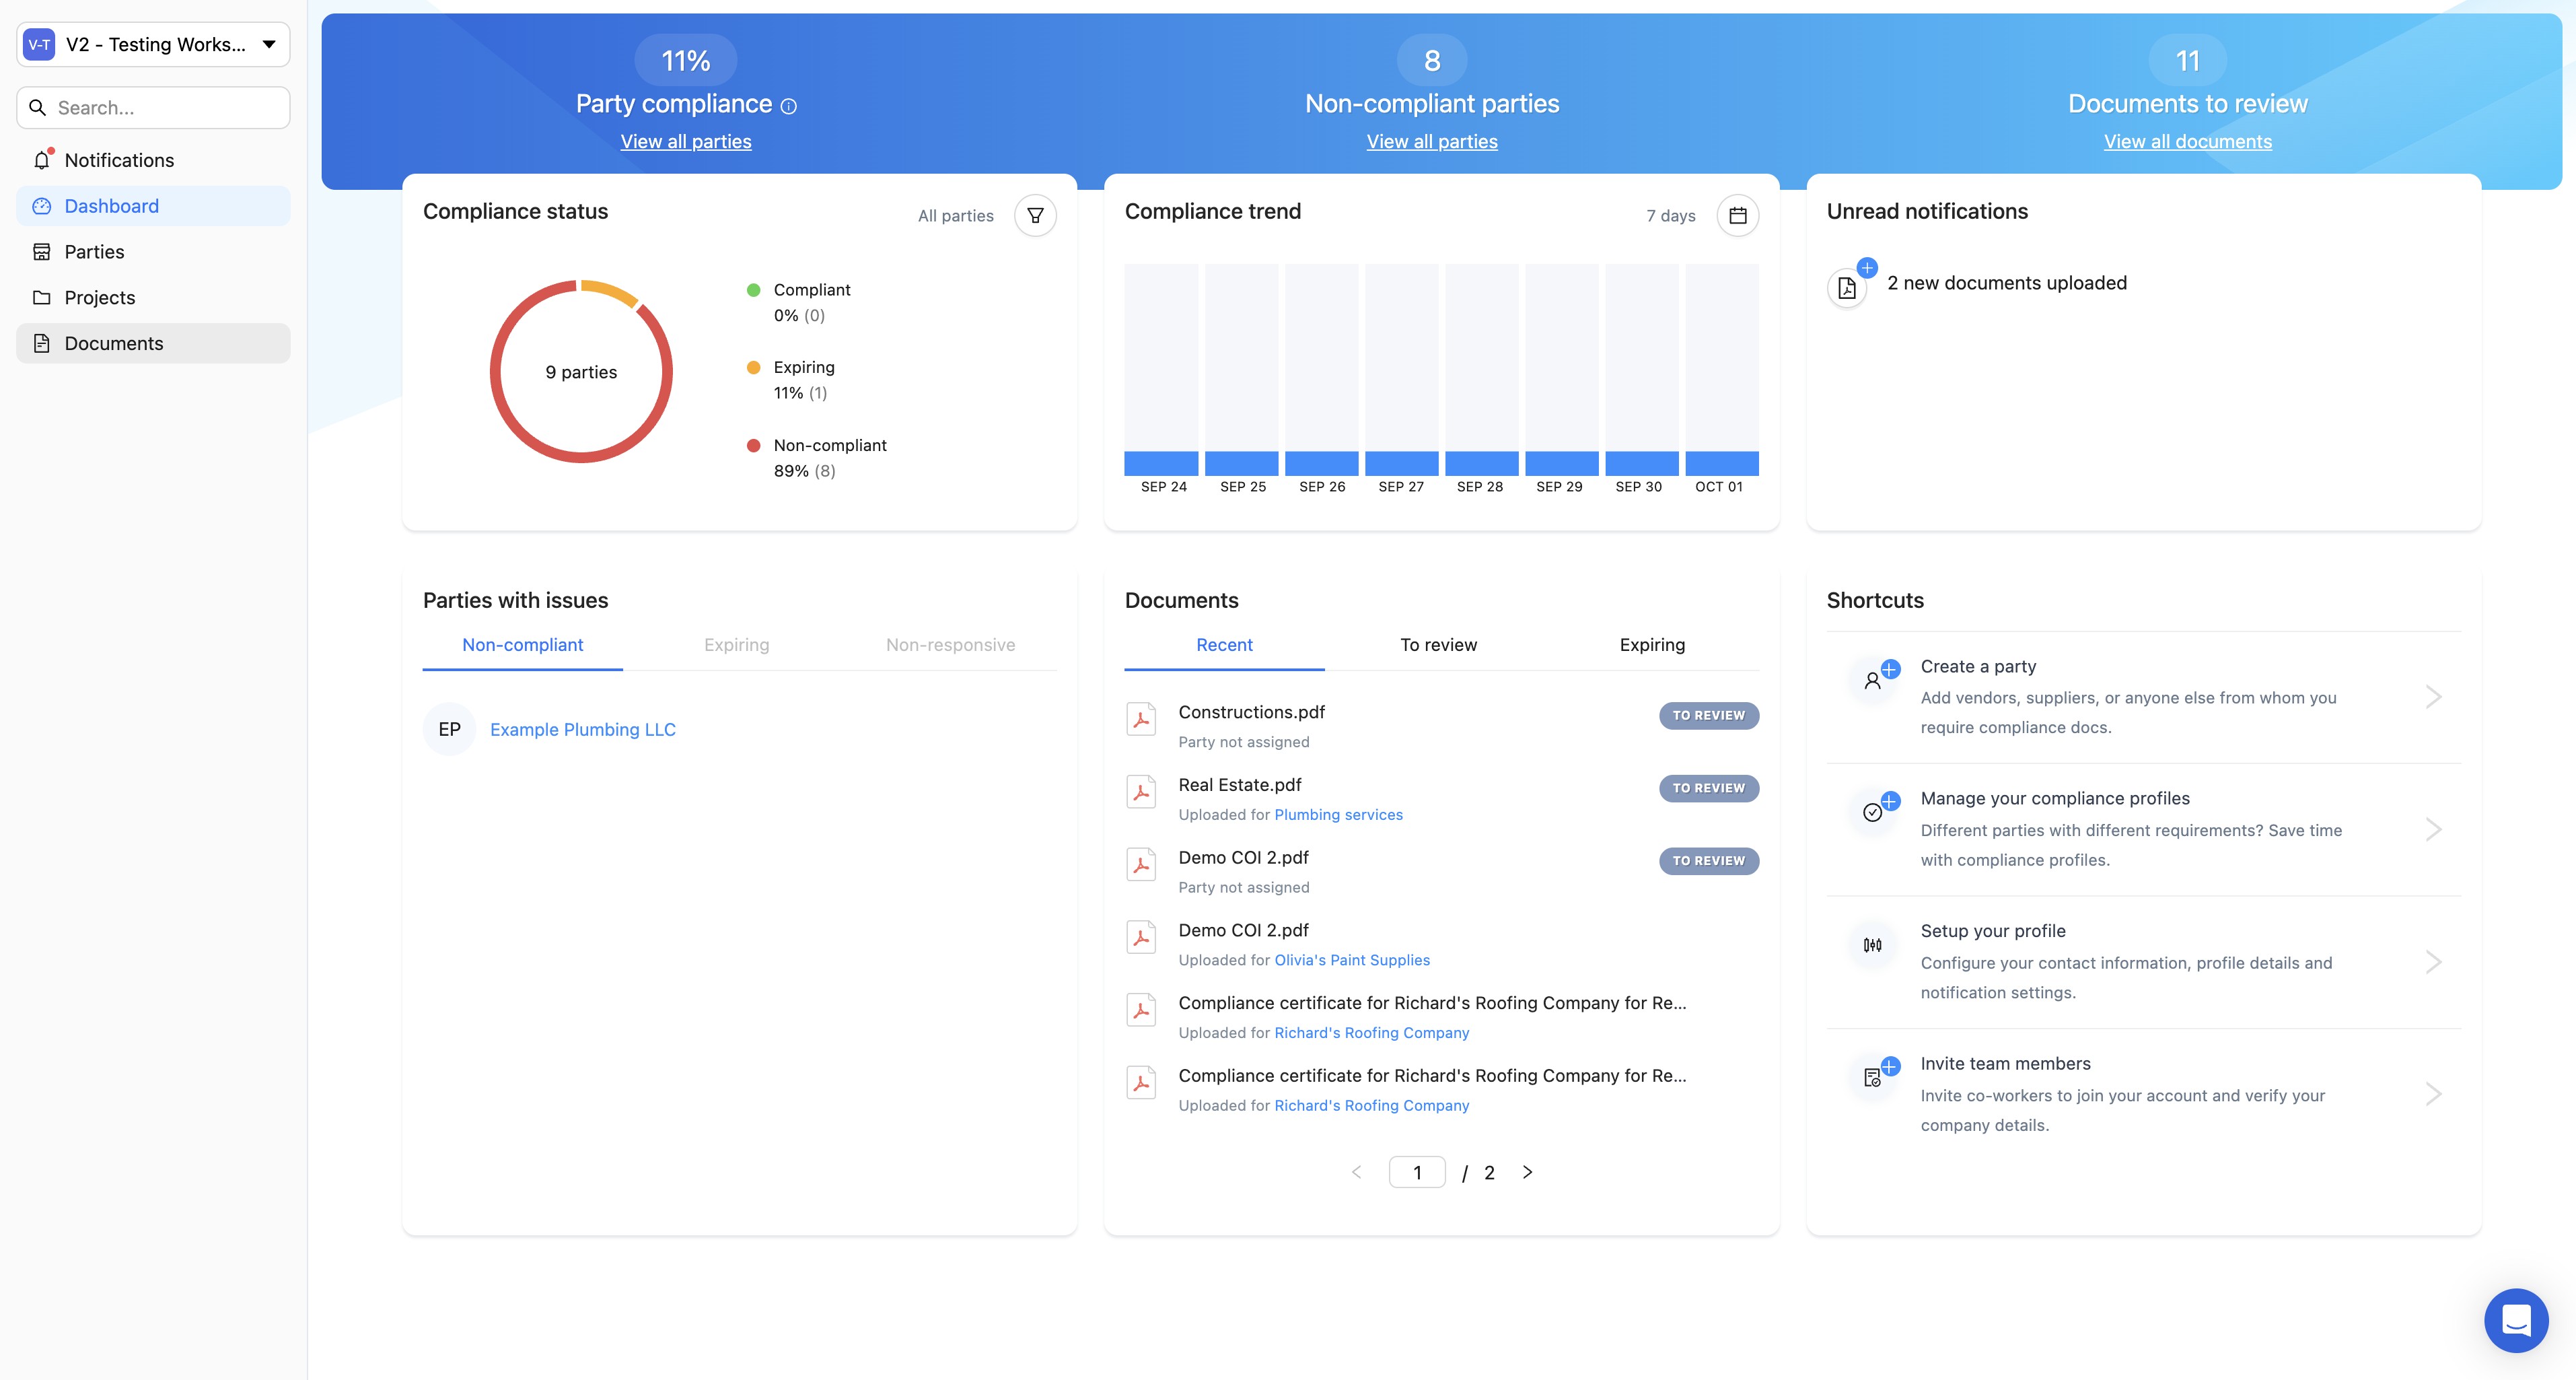Open Parties in the sidebar
2576x1380 pixels.
coord(94,252)
